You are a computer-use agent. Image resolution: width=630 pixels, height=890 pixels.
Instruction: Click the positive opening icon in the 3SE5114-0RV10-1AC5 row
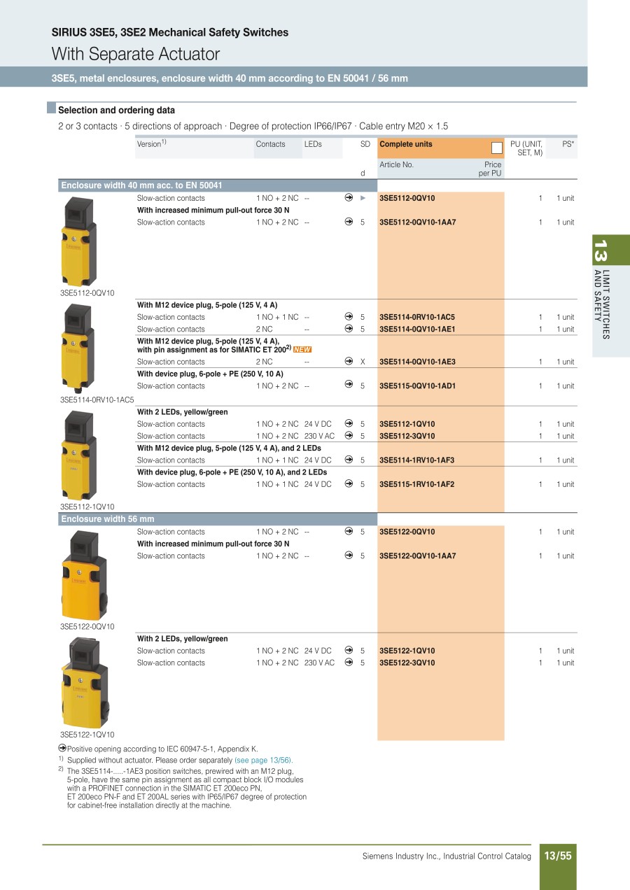[x=349, y=317]
